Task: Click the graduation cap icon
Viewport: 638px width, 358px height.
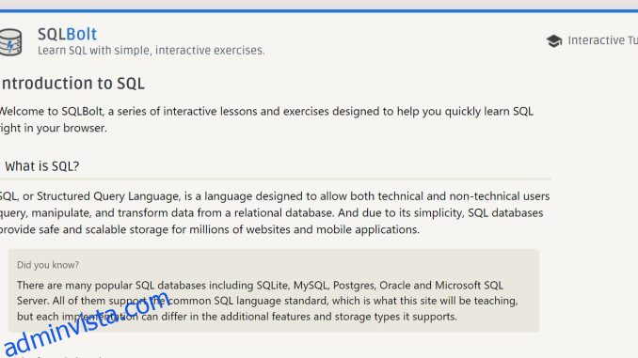Action: click(553, 40)
